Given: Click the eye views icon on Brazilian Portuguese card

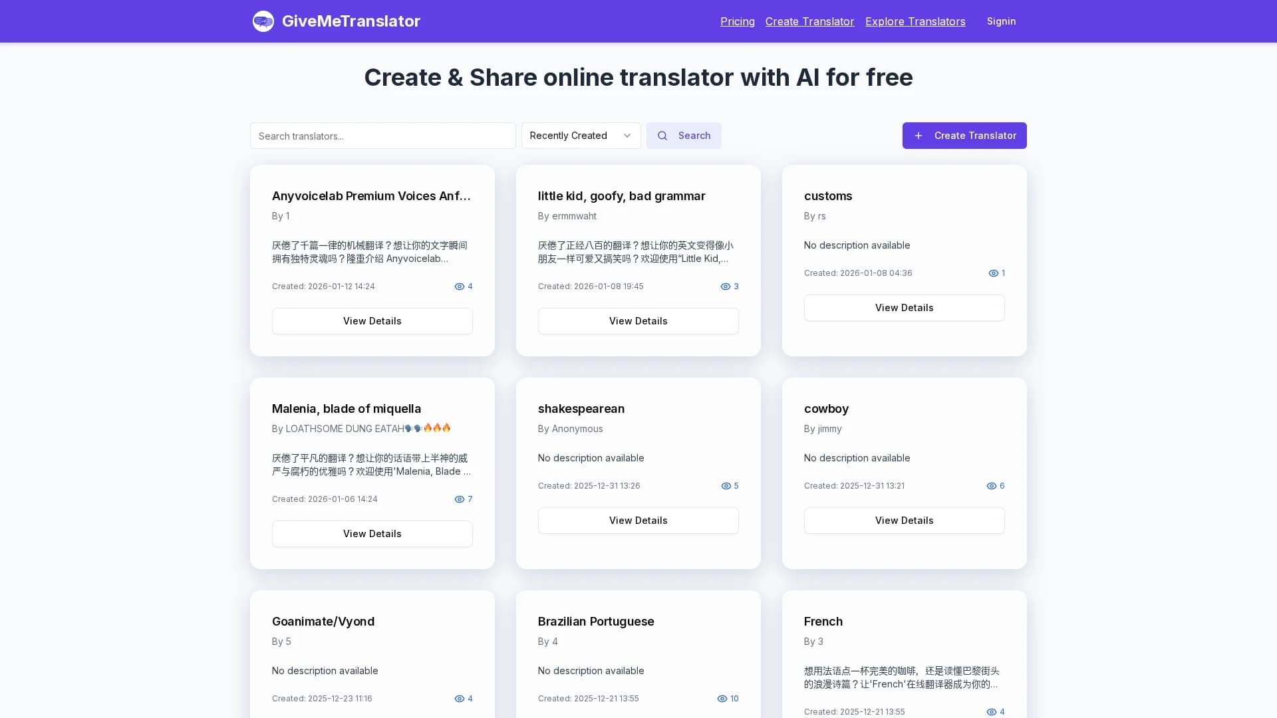Looking at the screenshot, I should [x=722, y=699].
